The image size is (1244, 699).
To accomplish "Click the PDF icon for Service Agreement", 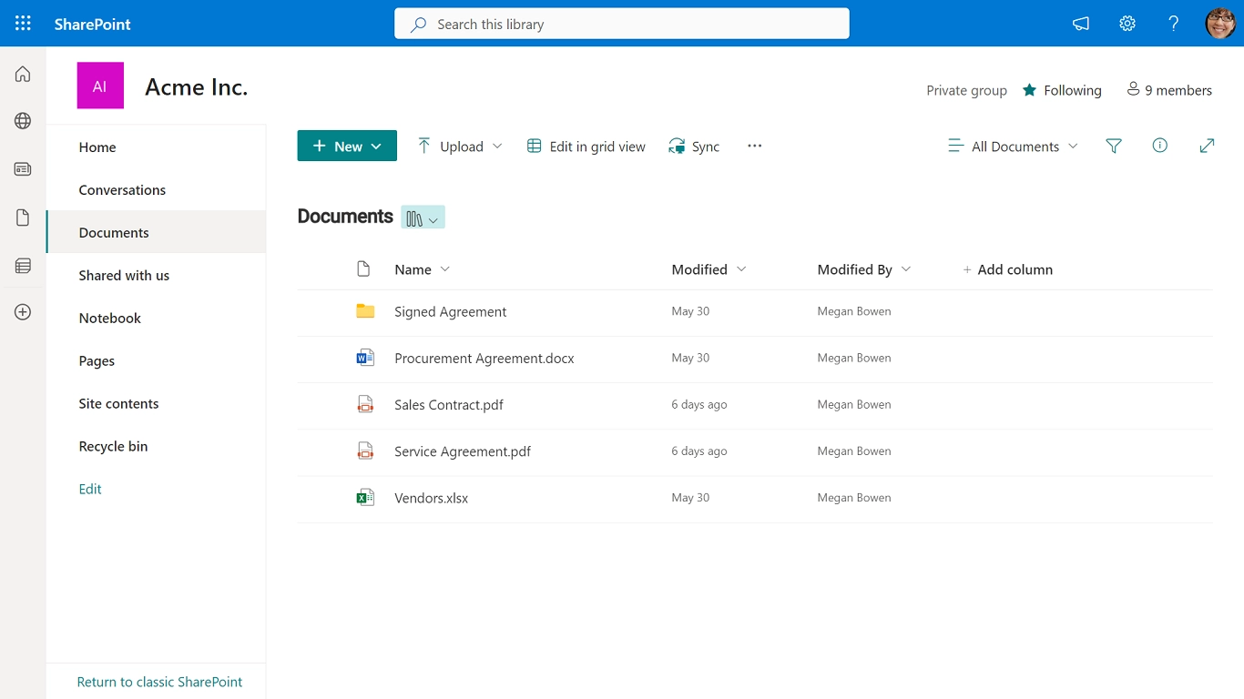I will point(365,451).
